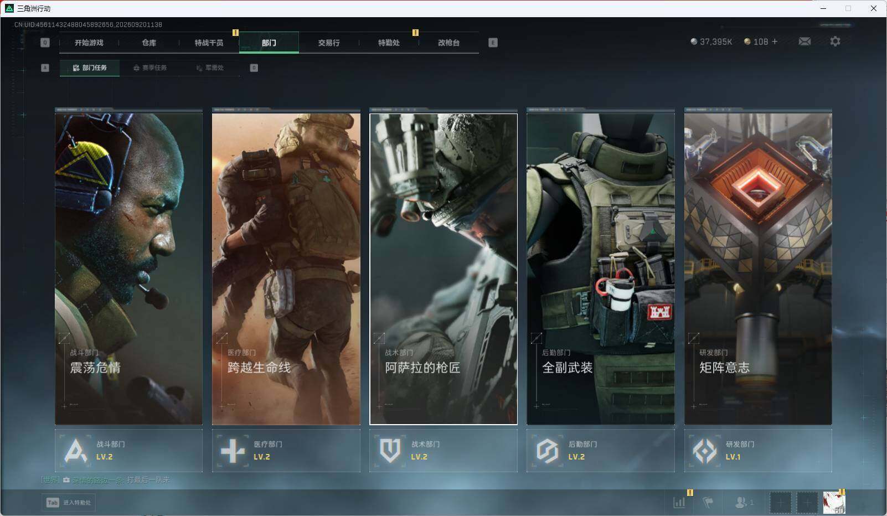Image resolution: width=887 pixels, height=516 pixels.
Task: Click the CN UID text at top
Action: 88,25
